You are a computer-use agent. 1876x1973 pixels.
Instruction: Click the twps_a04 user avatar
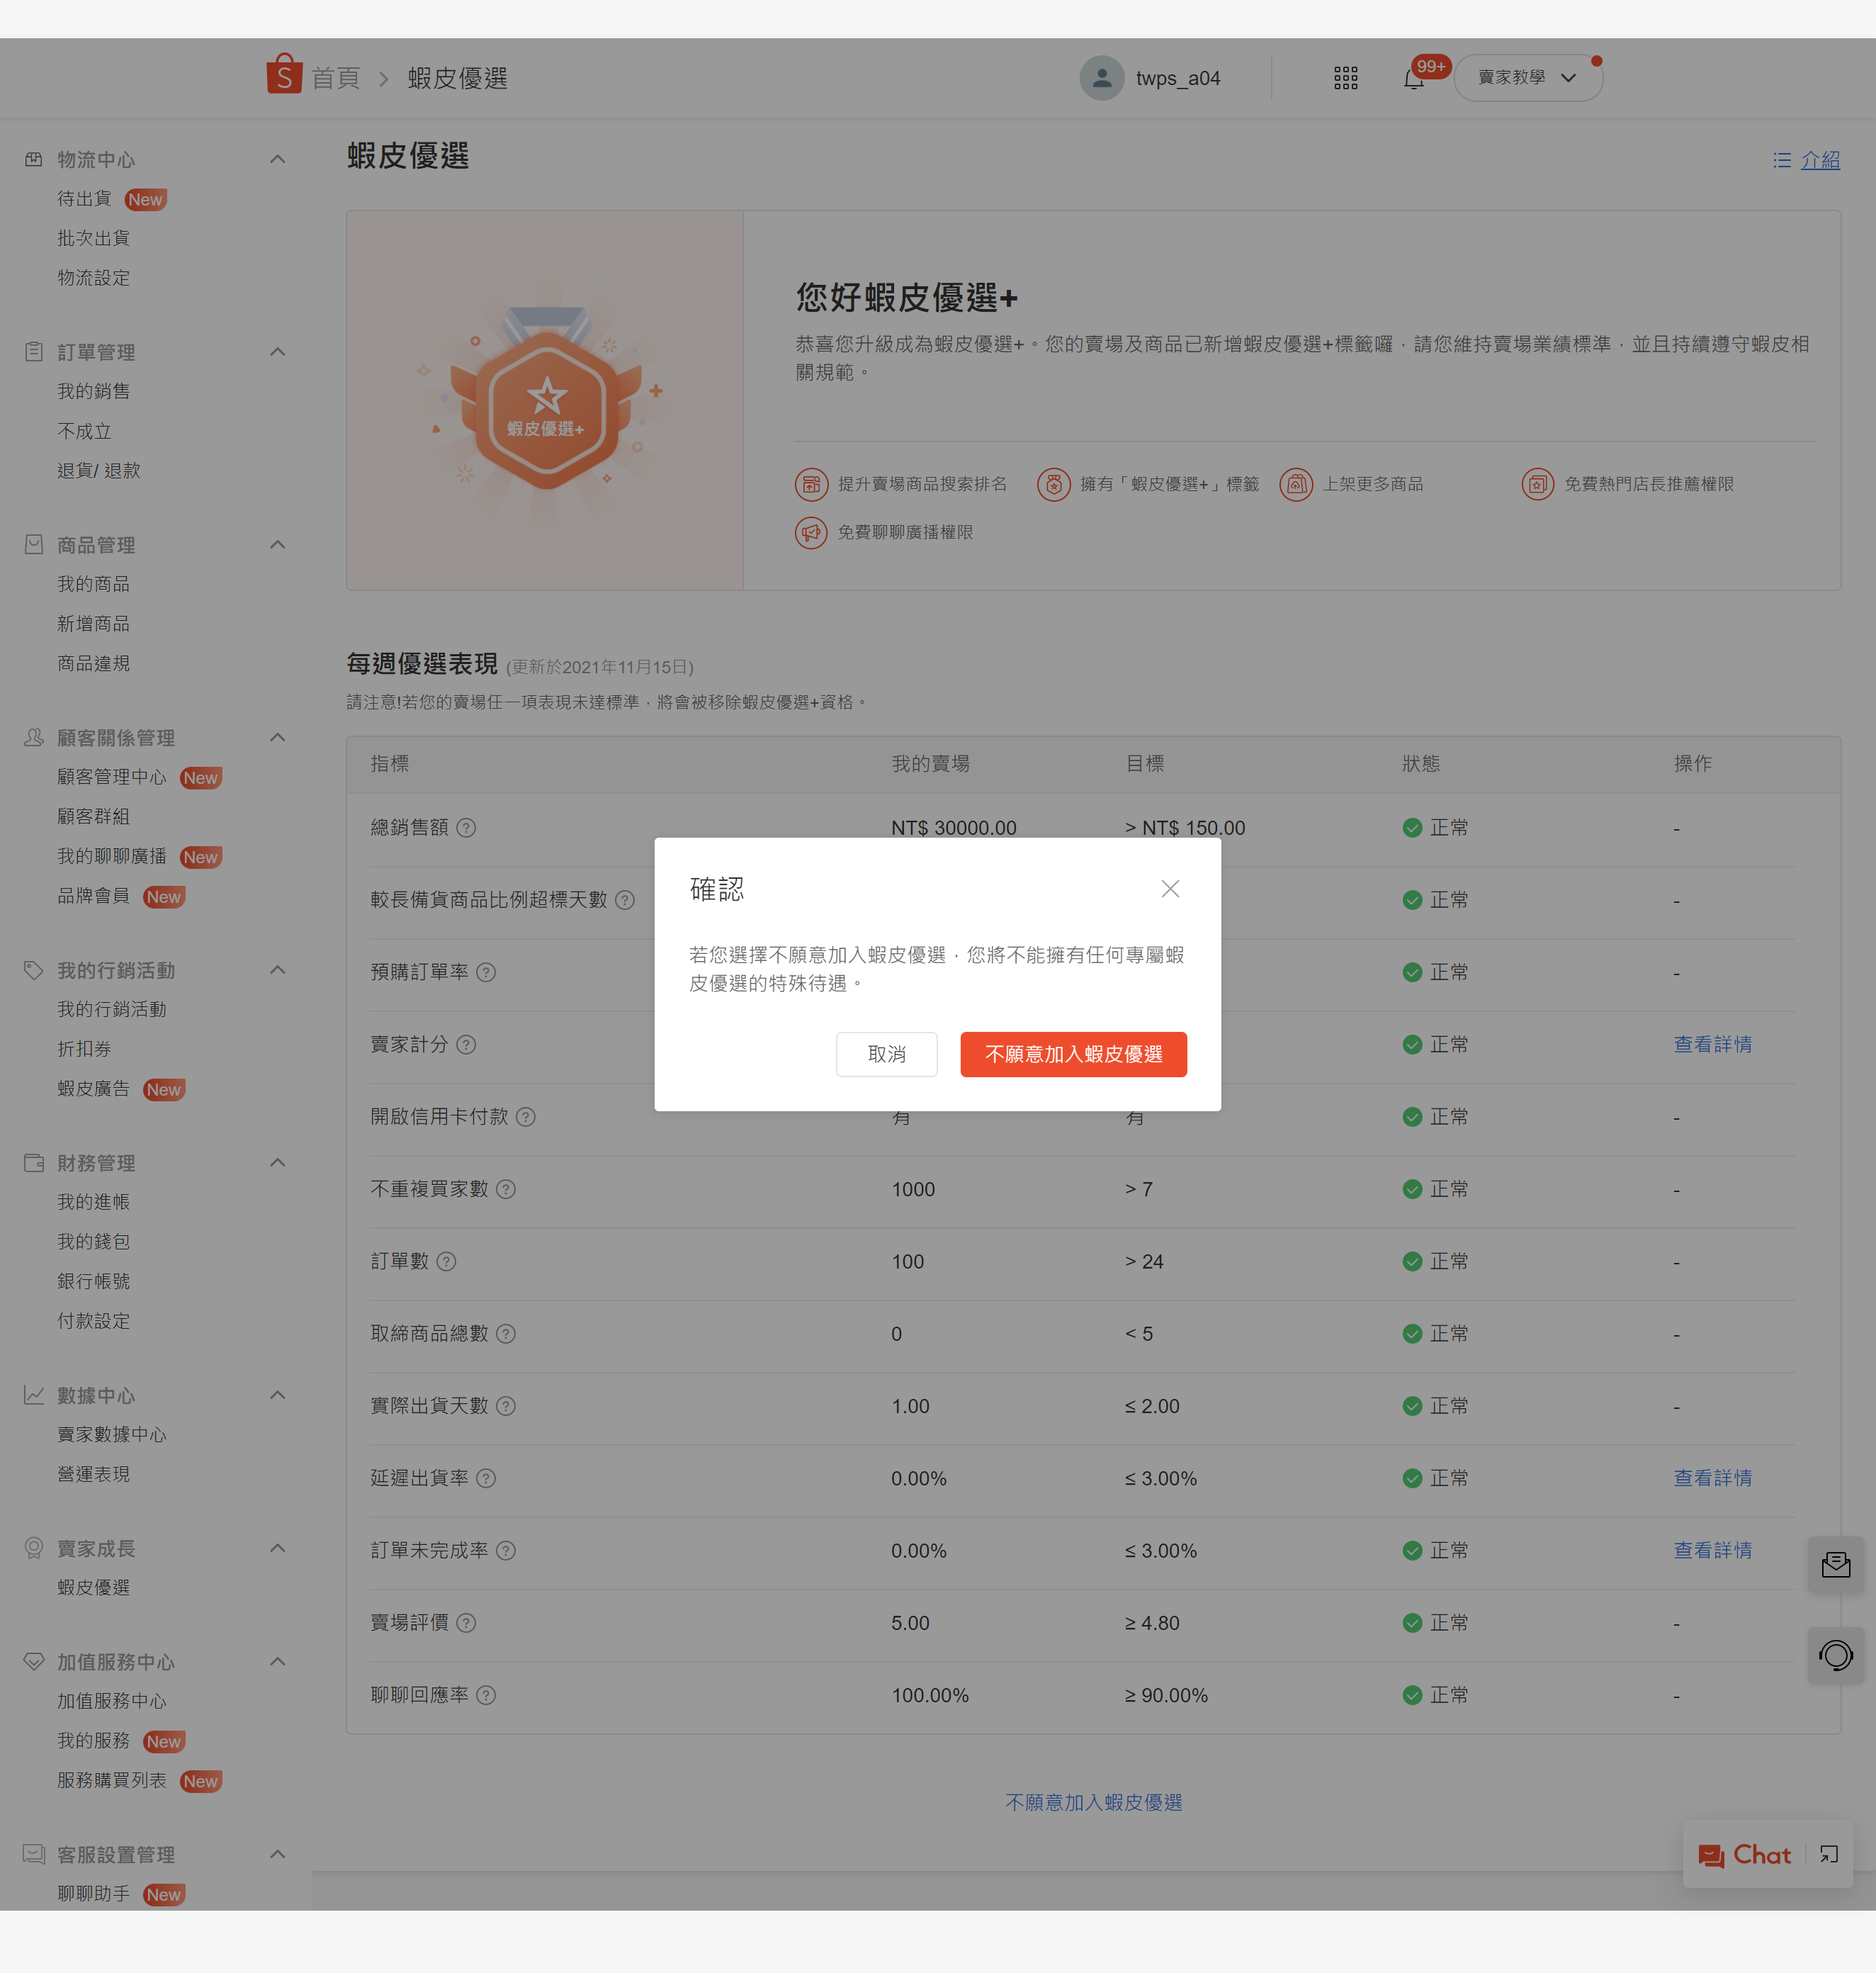coord(1101,78)
